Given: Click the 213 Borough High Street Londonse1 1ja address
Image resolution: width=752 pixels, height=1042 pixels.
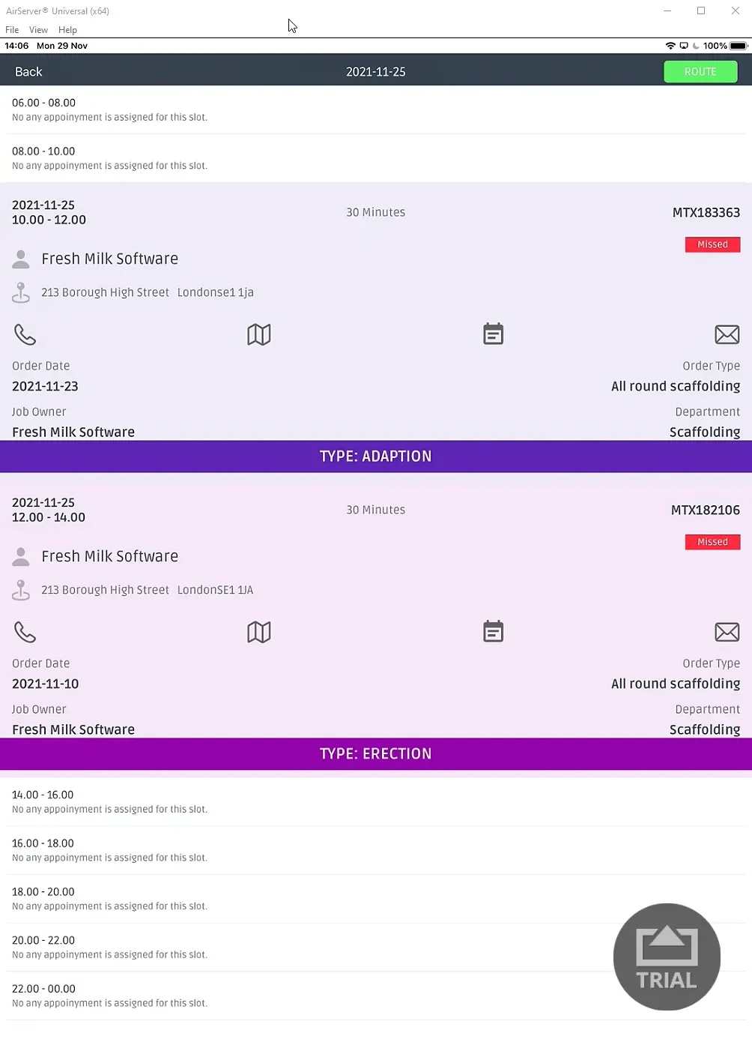Looking at the screenshot, I should click(x=148, y=292).
